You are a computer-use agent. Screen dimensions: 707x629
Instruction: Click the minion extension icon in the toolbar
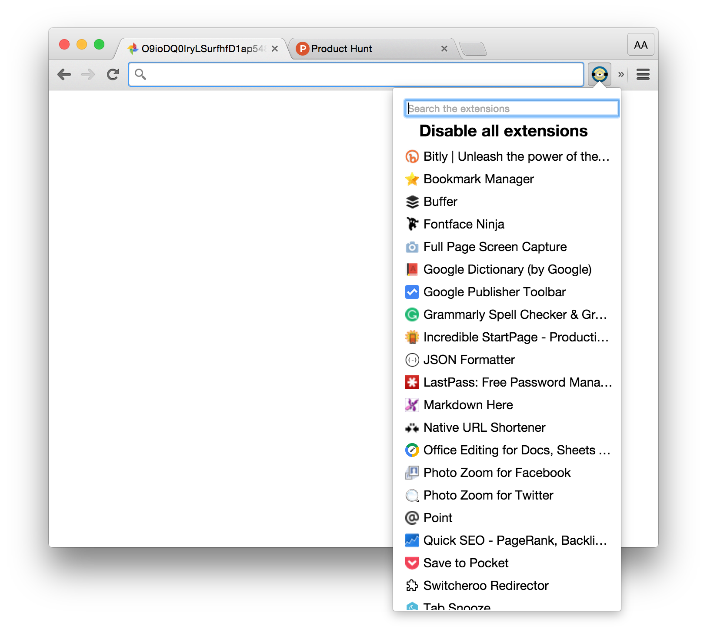(x=600, y=74)
